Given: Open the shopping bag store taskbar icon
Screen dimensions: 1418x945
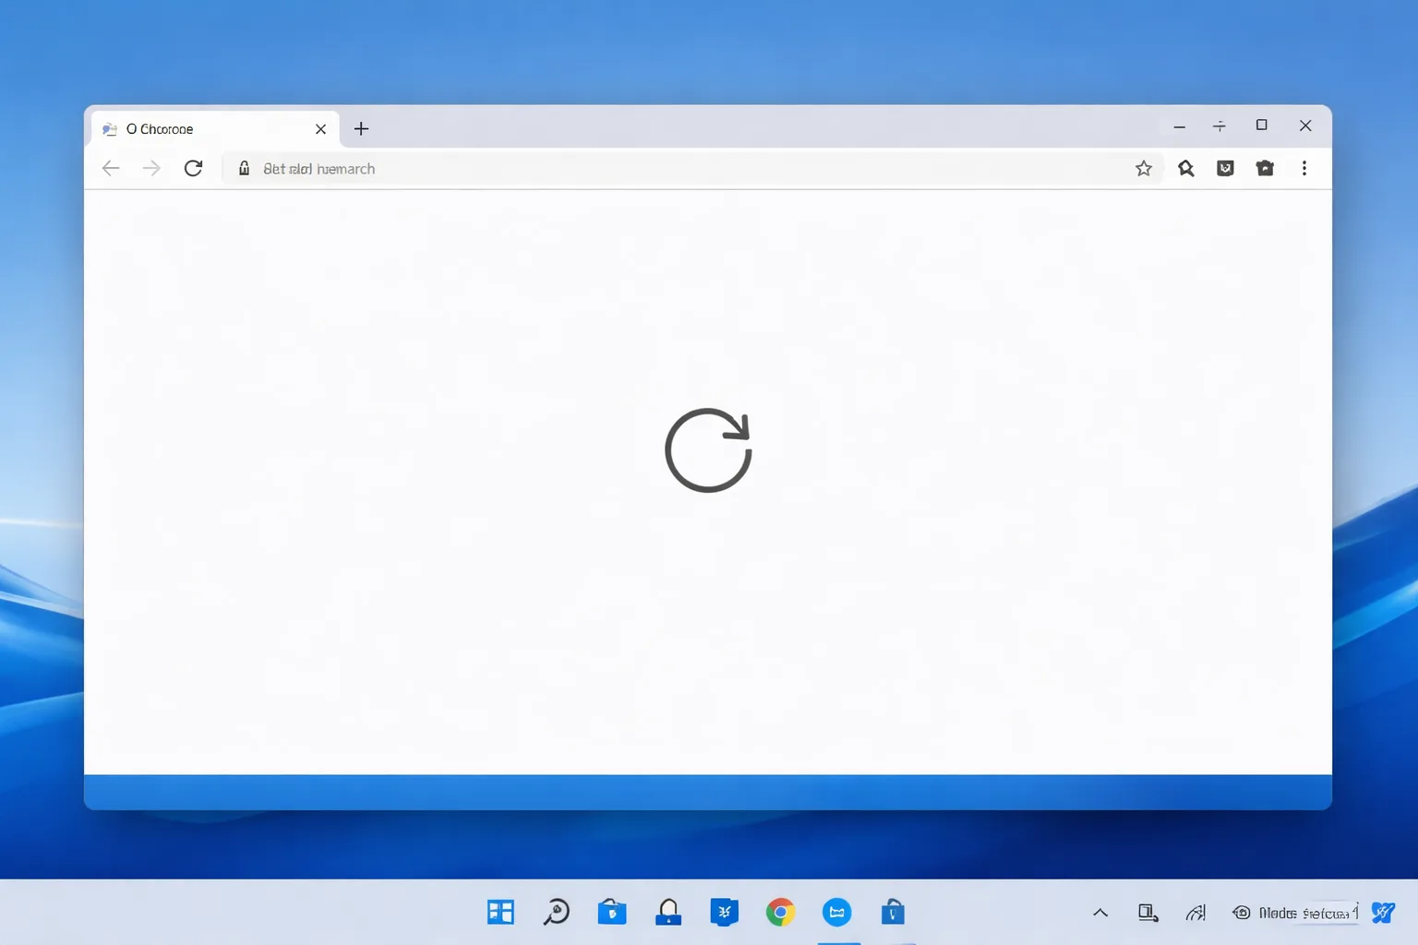Looking at the screenshot, I should 893,913.
